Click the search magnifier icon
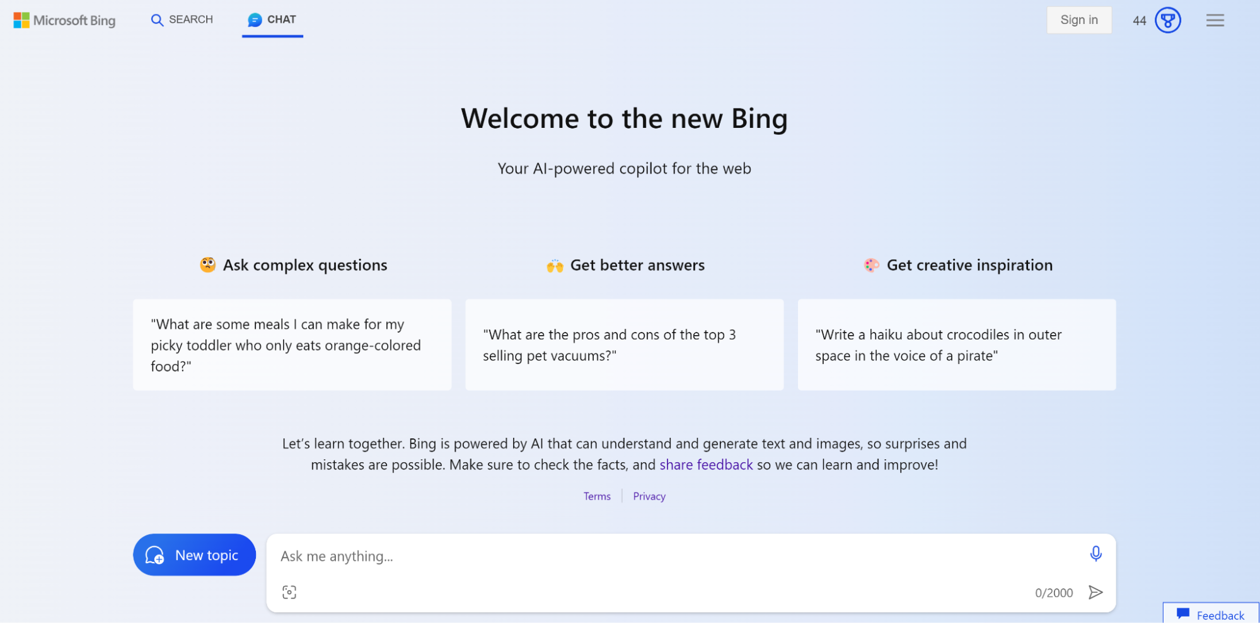 [157, 20]
